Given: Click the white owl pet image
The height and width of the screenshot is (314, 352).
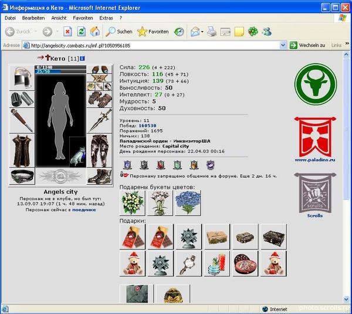Looking at the screenshot, I should click(x=77, y=152).
